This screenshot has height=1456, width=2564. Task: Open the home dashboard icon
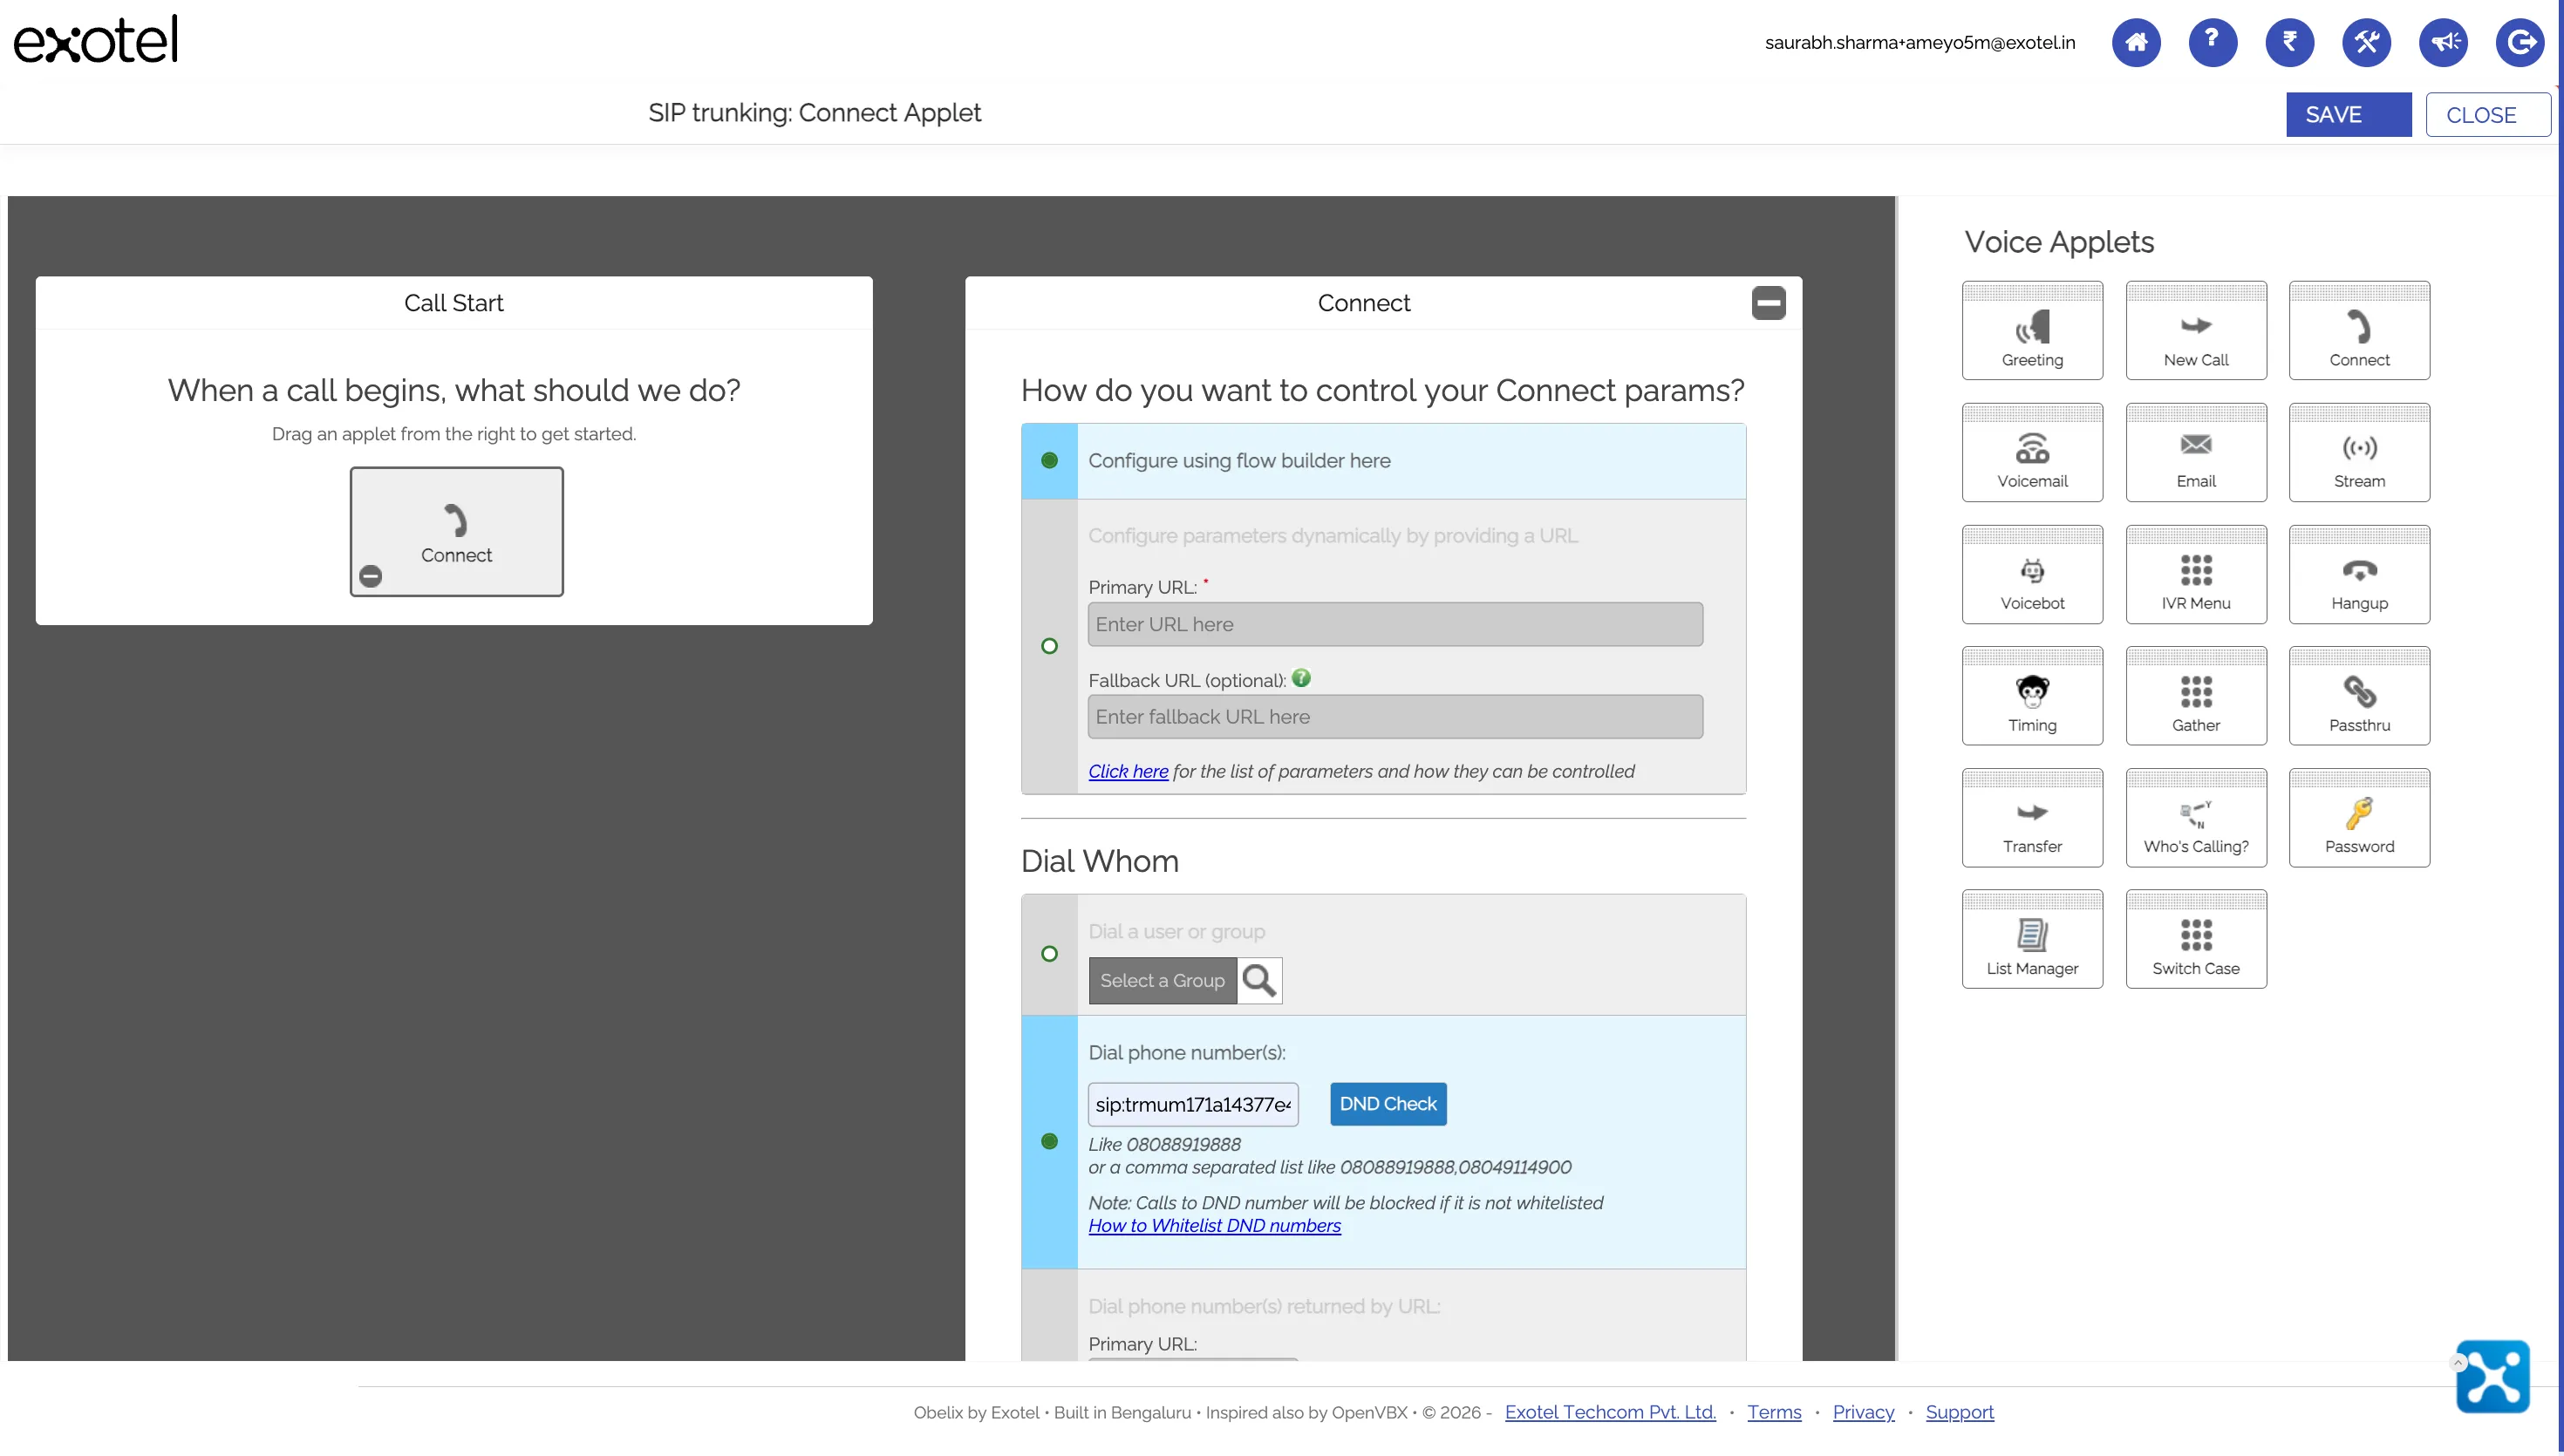click(x=2136, y=42)
